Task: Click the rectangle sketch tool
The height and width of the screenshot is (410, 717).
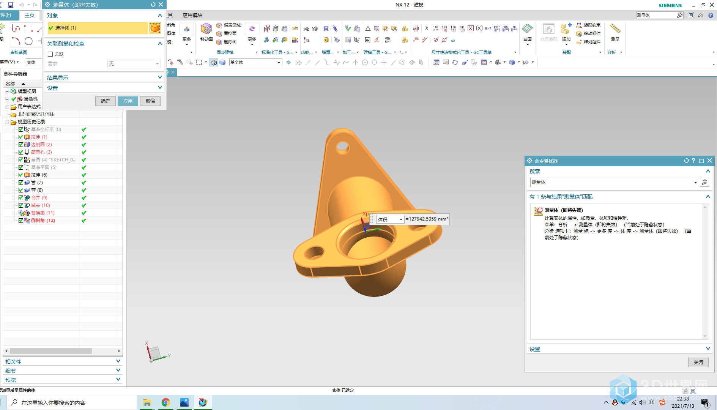Action: click(x=28, y=28)
